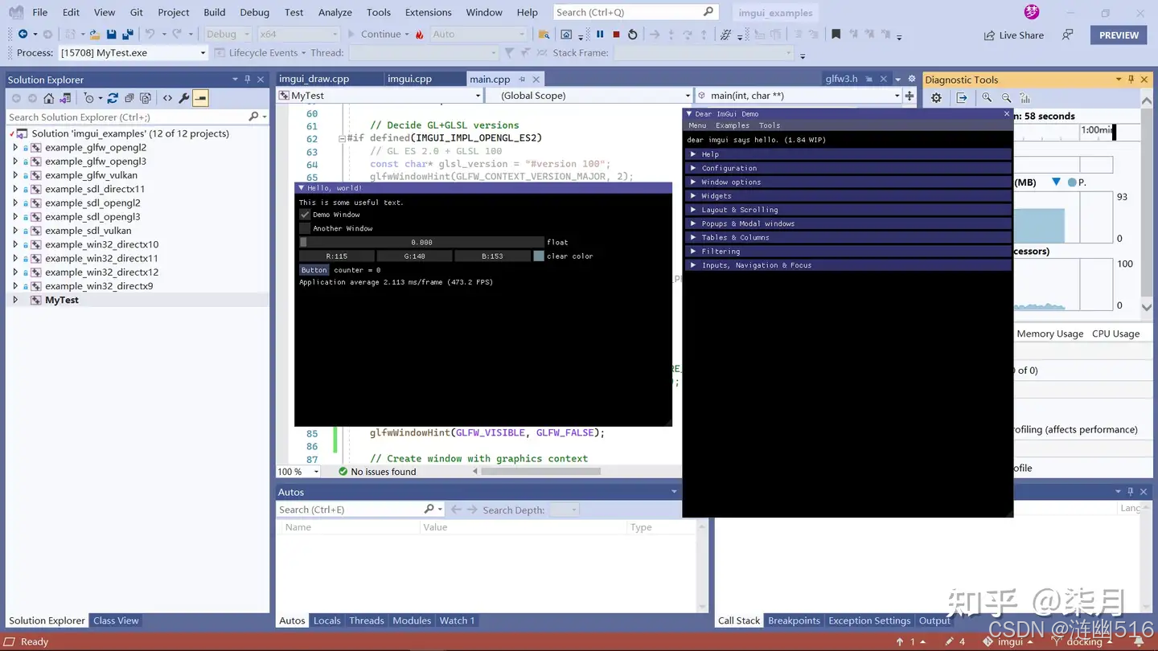Expand the MyTest project node

[15, 300]
